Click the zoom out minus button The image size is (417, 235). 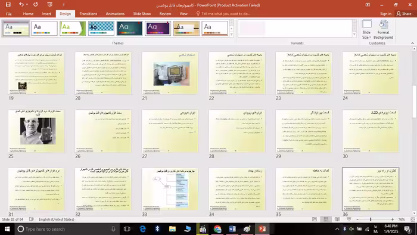[357, 219]
